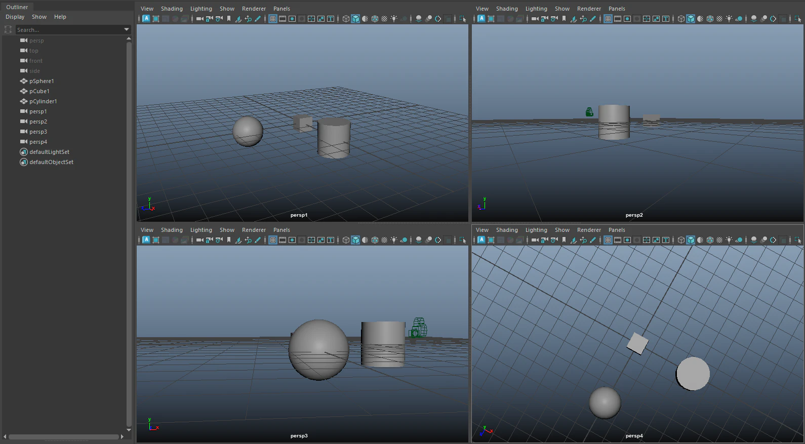Select defaultLightSet in the Outliner
This screenshot has height=444, width=805.
(x=49, y=152)
